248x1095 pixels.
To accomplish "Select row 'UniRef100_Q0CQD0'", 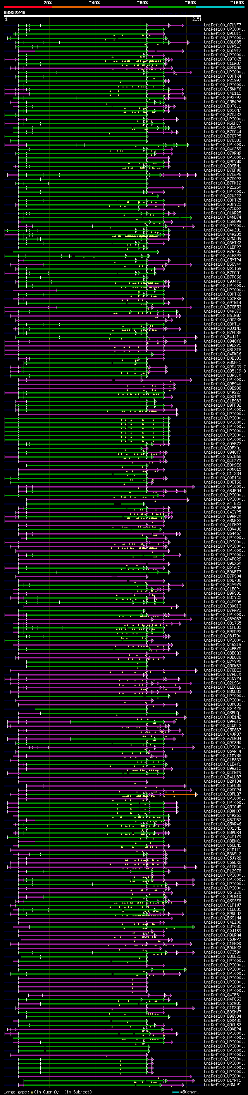I will point(222,68).
